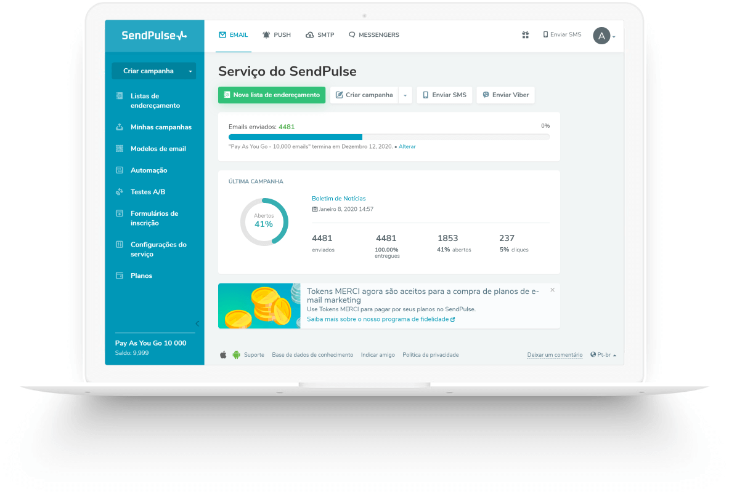Click Pay As You Go 10 000 plan
The width and height of the screenshot is (729, 492).
pos(150,343)
